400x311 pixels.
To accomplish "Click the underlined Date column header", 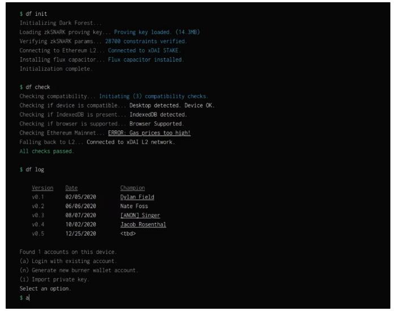I will coord(71,188).
